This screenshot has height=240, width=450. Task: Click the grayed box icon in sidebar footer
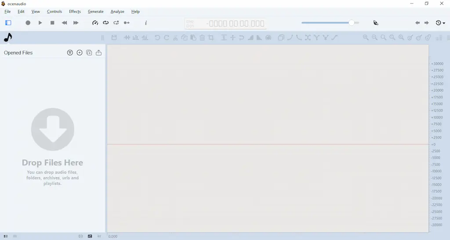[x=81, y=236]
